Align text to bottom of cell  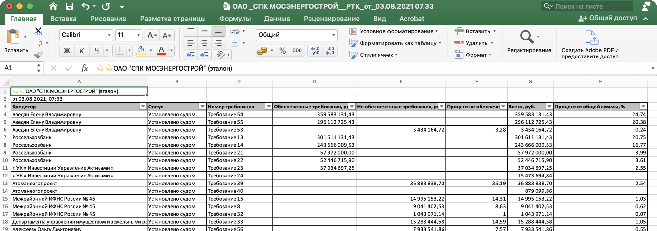tap(218, 31)
